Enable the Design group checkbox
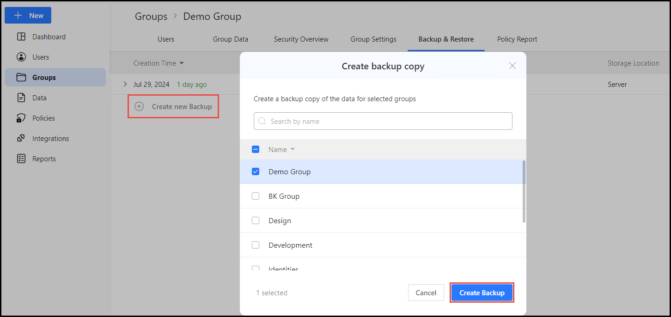 coord(256,220)
